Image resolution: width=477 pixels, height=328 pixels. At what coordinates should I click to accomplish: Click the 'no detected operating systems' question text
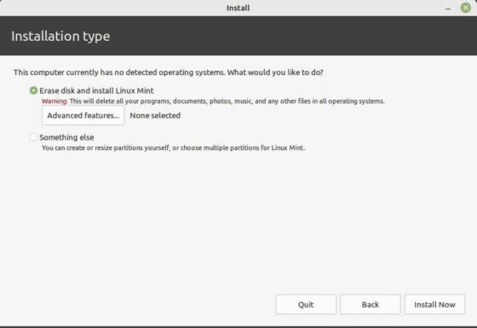pyautogui.click(x=169, y=72)
